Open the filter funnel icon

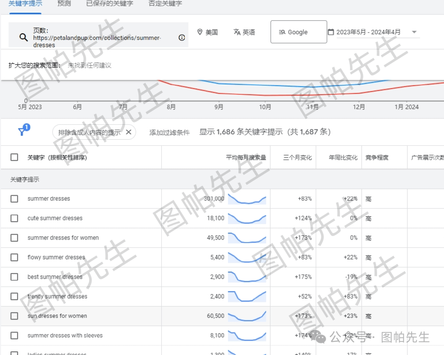pyautogui.click(x=23, y=131)
